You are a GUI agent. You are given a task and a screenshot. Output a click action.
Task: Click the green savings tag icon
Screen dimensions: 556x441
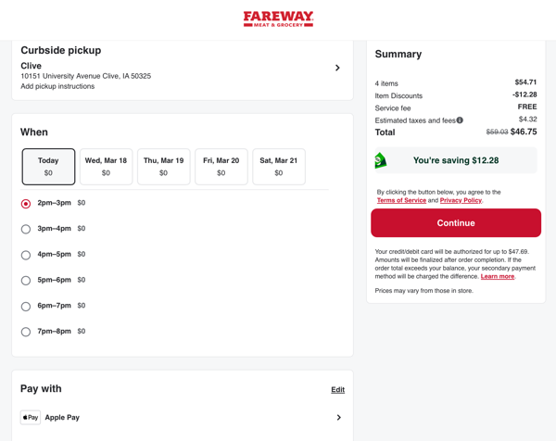[380, 160]
